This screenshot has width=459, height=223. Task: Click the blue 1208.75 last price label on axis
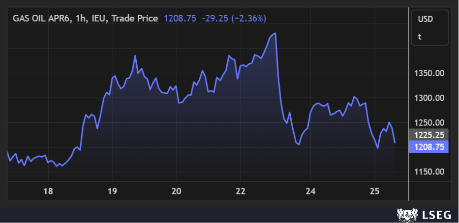[x=429, y=147]
